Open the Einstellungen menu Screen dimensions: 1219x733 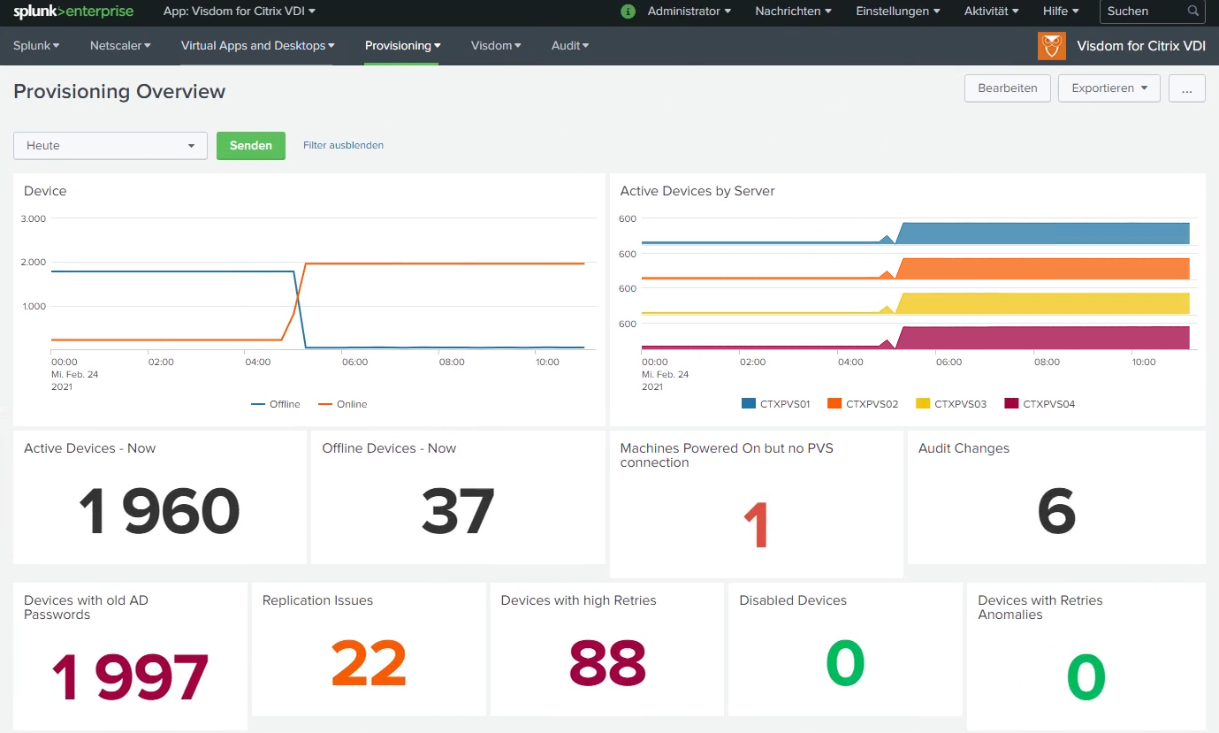898,11
